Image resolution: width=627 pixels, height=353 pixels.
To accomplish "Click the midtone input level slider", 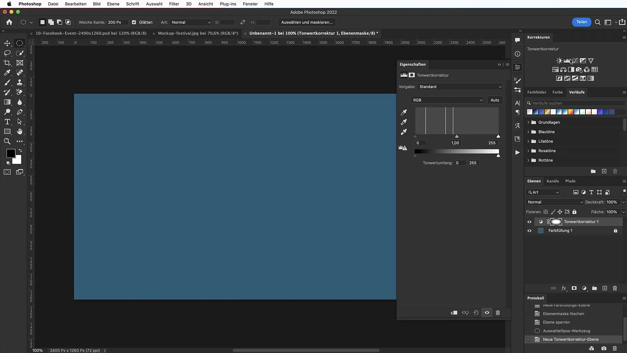I will coord(457,136).
